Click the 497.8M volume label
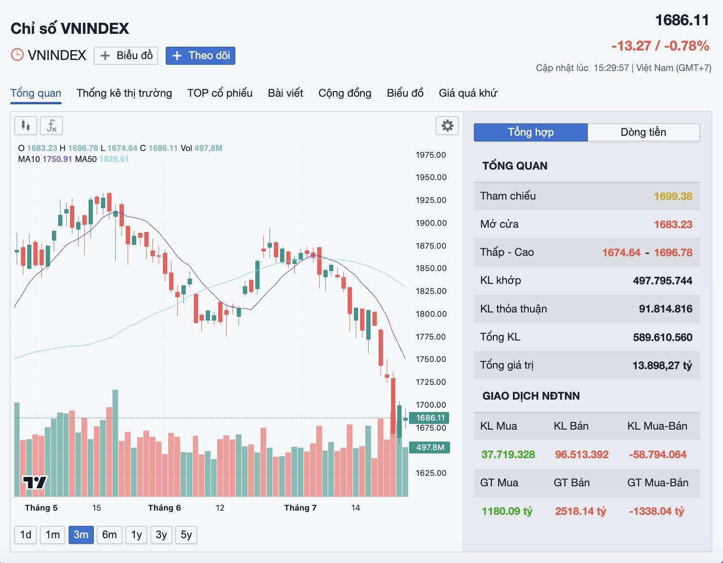This screenshot has height=563, width=723. coord(430,447)
